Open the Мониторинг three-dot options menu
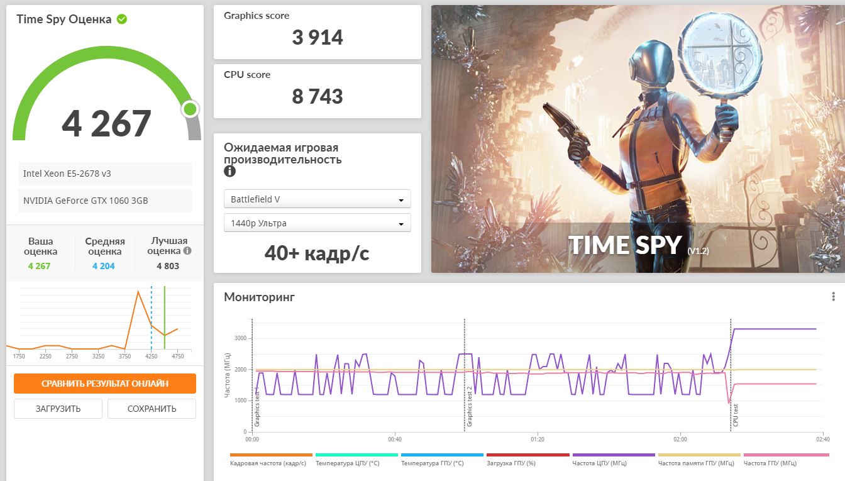 tap(833, 297)
